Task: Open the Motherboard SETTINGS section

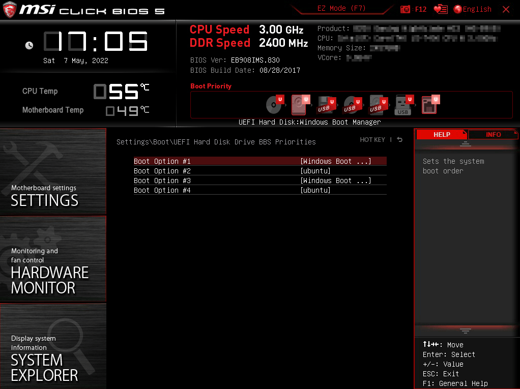Action: tap(53, 172)
